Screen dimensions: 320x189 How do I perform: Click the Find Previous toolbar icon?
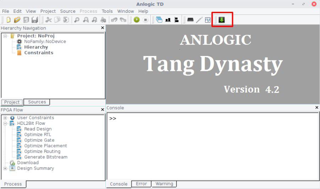tap(86, 20)
